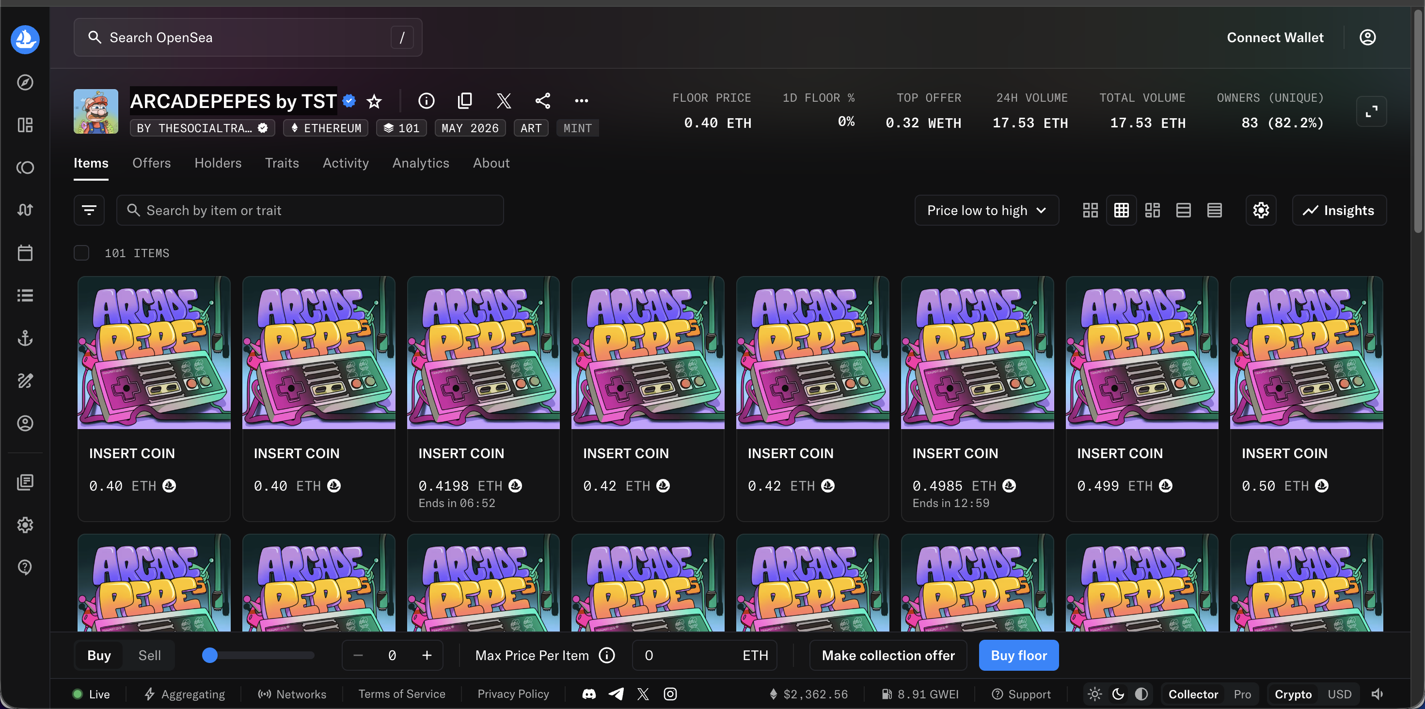Open the three-dot more options menu
The height and width of the screenshot is (709, 1425).
582,101
